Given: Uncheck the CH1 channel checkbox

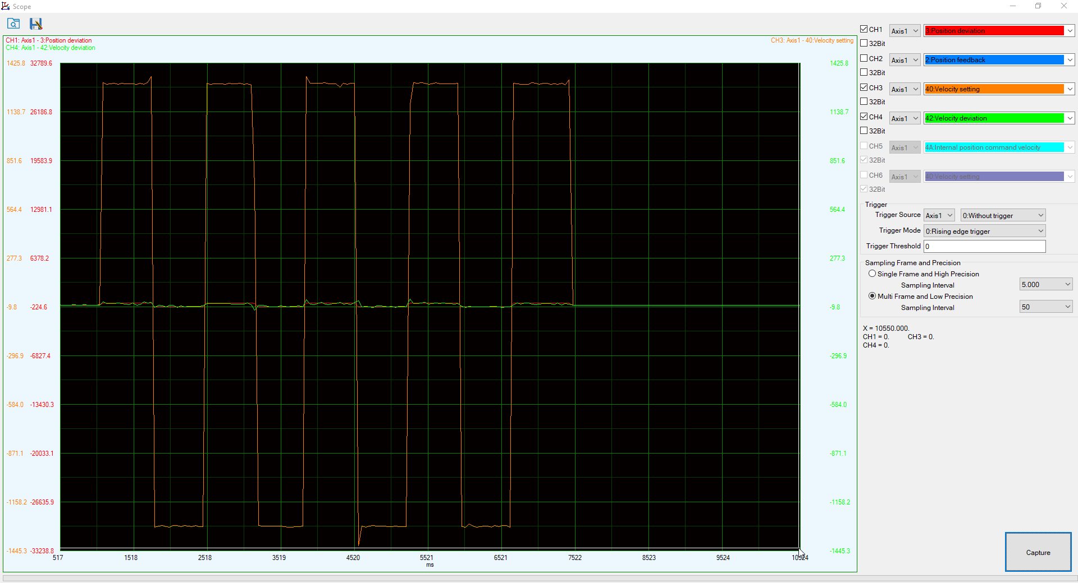Looking at the screenshot, I should 864,29.
